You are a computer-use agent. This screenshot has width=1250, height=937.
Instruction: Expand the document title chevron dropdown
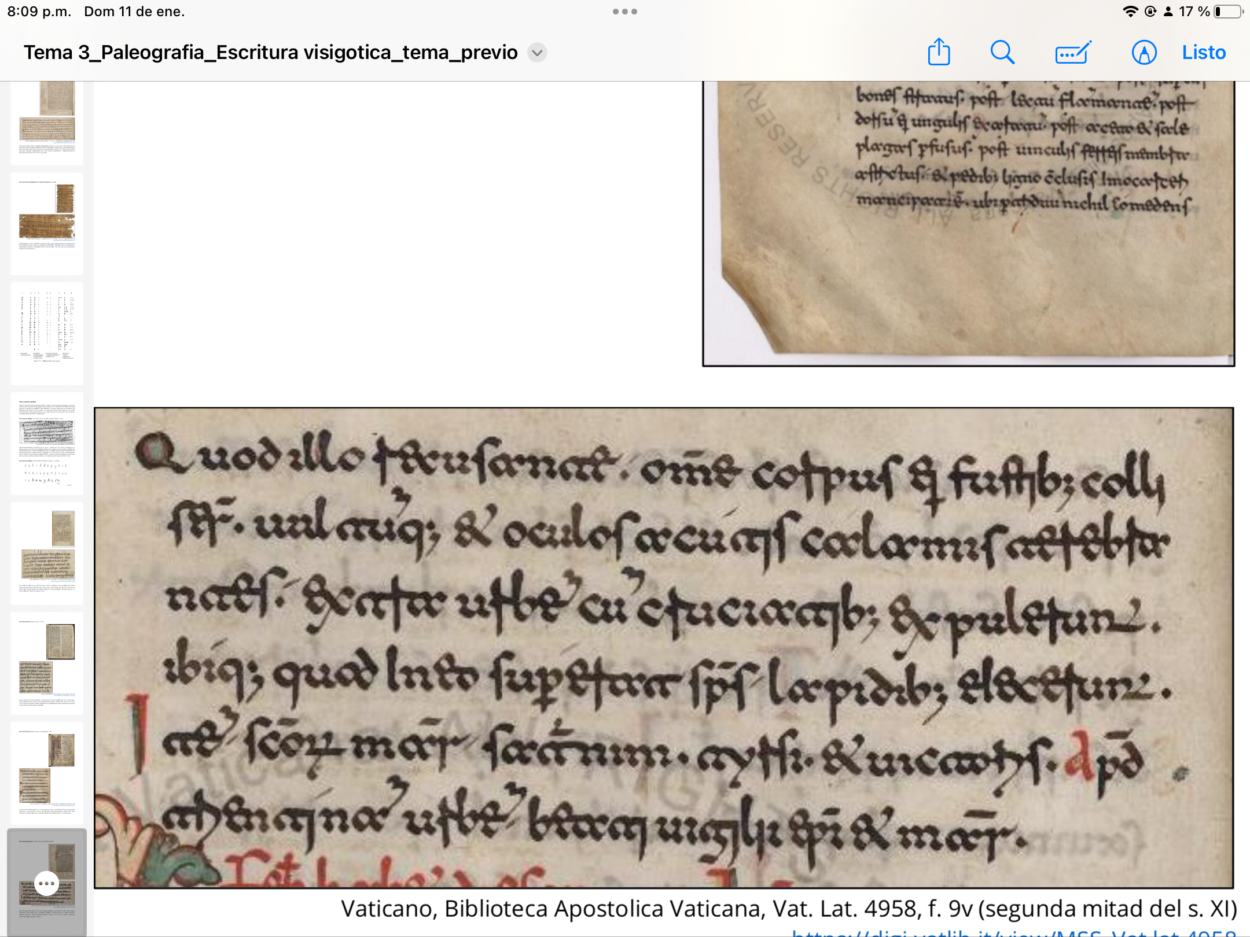pyautogui.click(x=537, y=53)
